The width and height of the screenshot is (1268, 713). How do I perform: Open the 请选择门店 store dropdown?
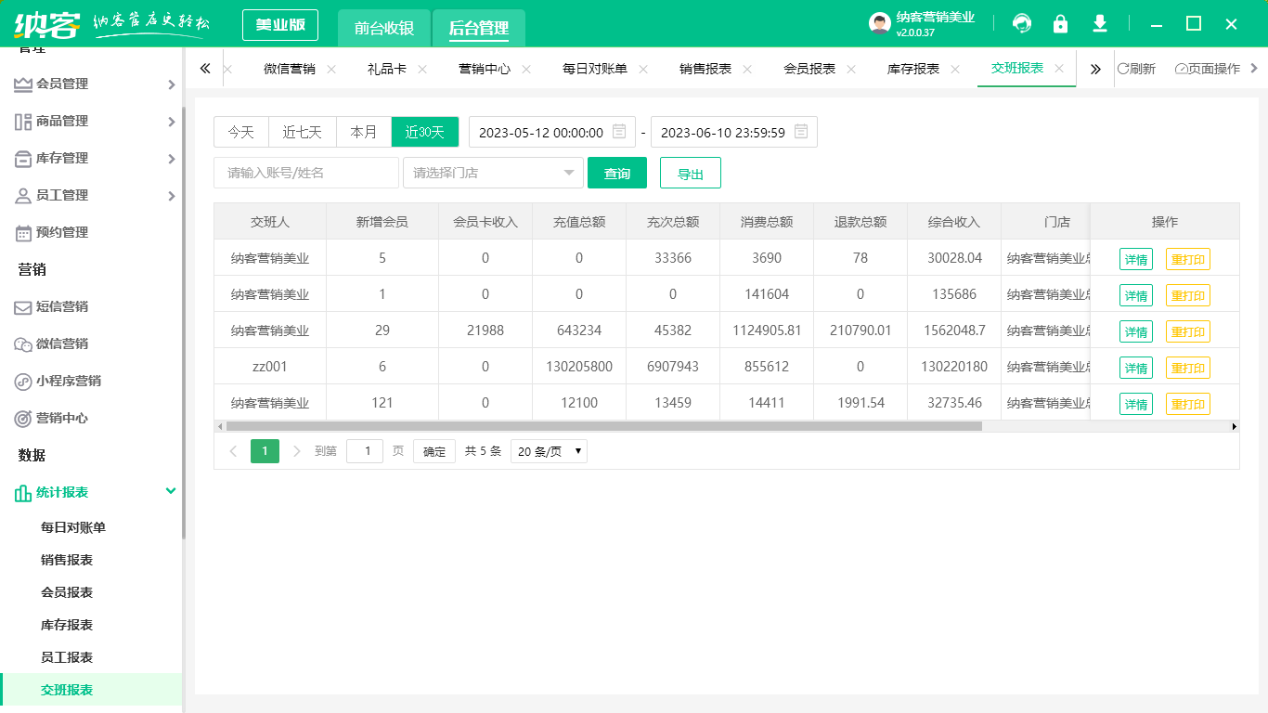pos(493,174)
